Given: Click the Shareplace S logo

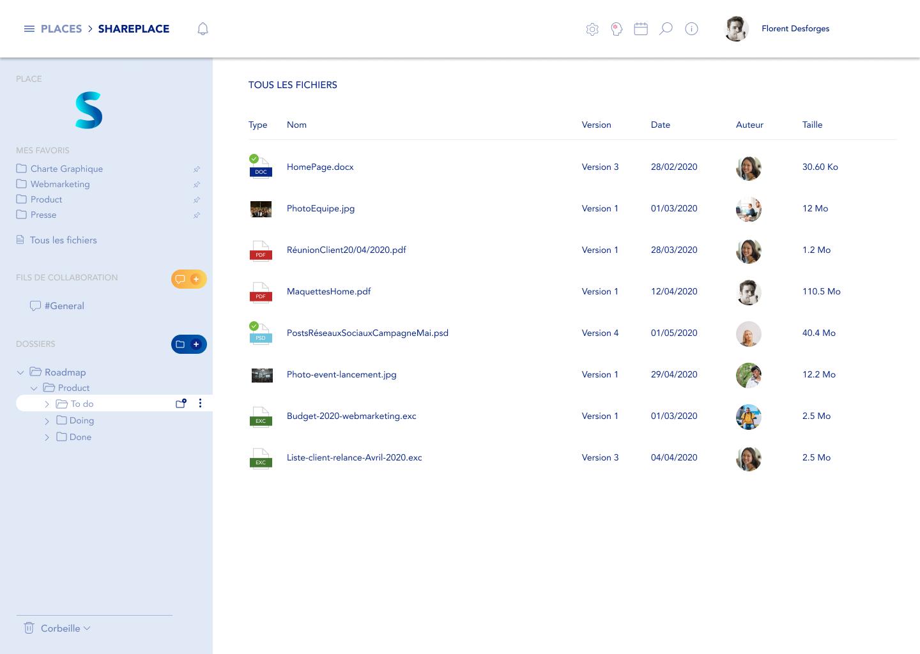Looking at the screenshot, I should pos(89,110).
